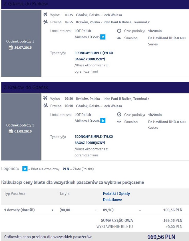189x241 pixels.
Task: Click the arrival plane icon for 09:55 Kraków
Action: pyautogui.click(x=46, y=22)
